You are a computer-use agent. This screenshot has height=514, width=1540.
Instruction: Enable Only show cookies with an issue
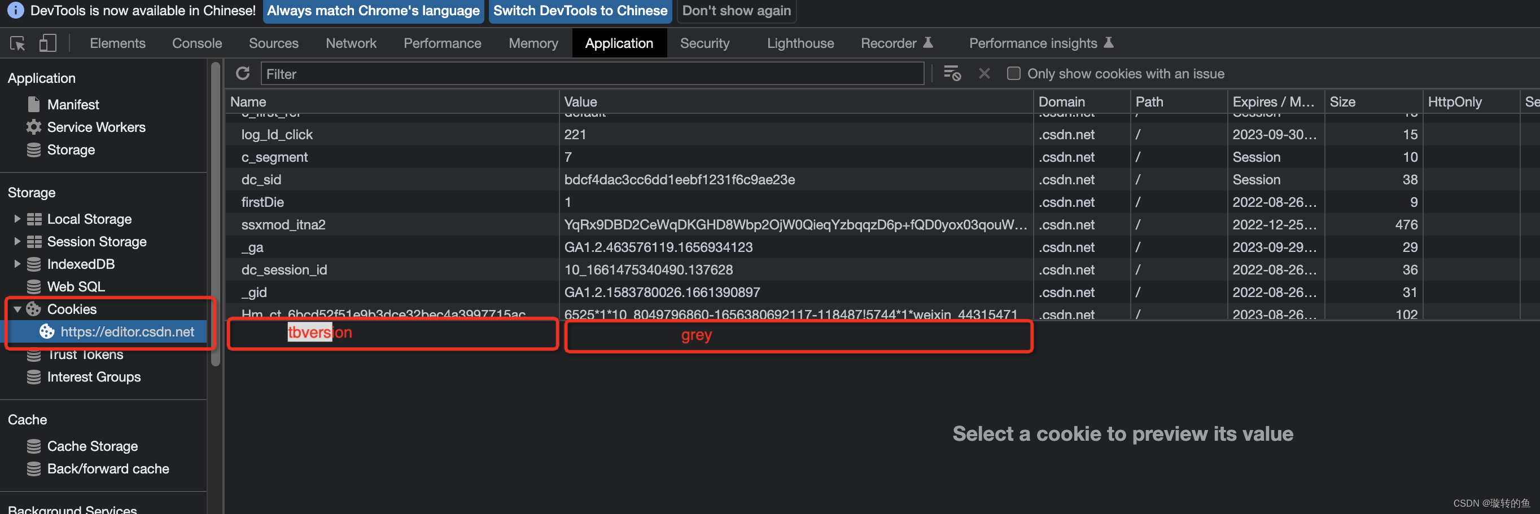pyautogui.click(x=1013, y=73)
